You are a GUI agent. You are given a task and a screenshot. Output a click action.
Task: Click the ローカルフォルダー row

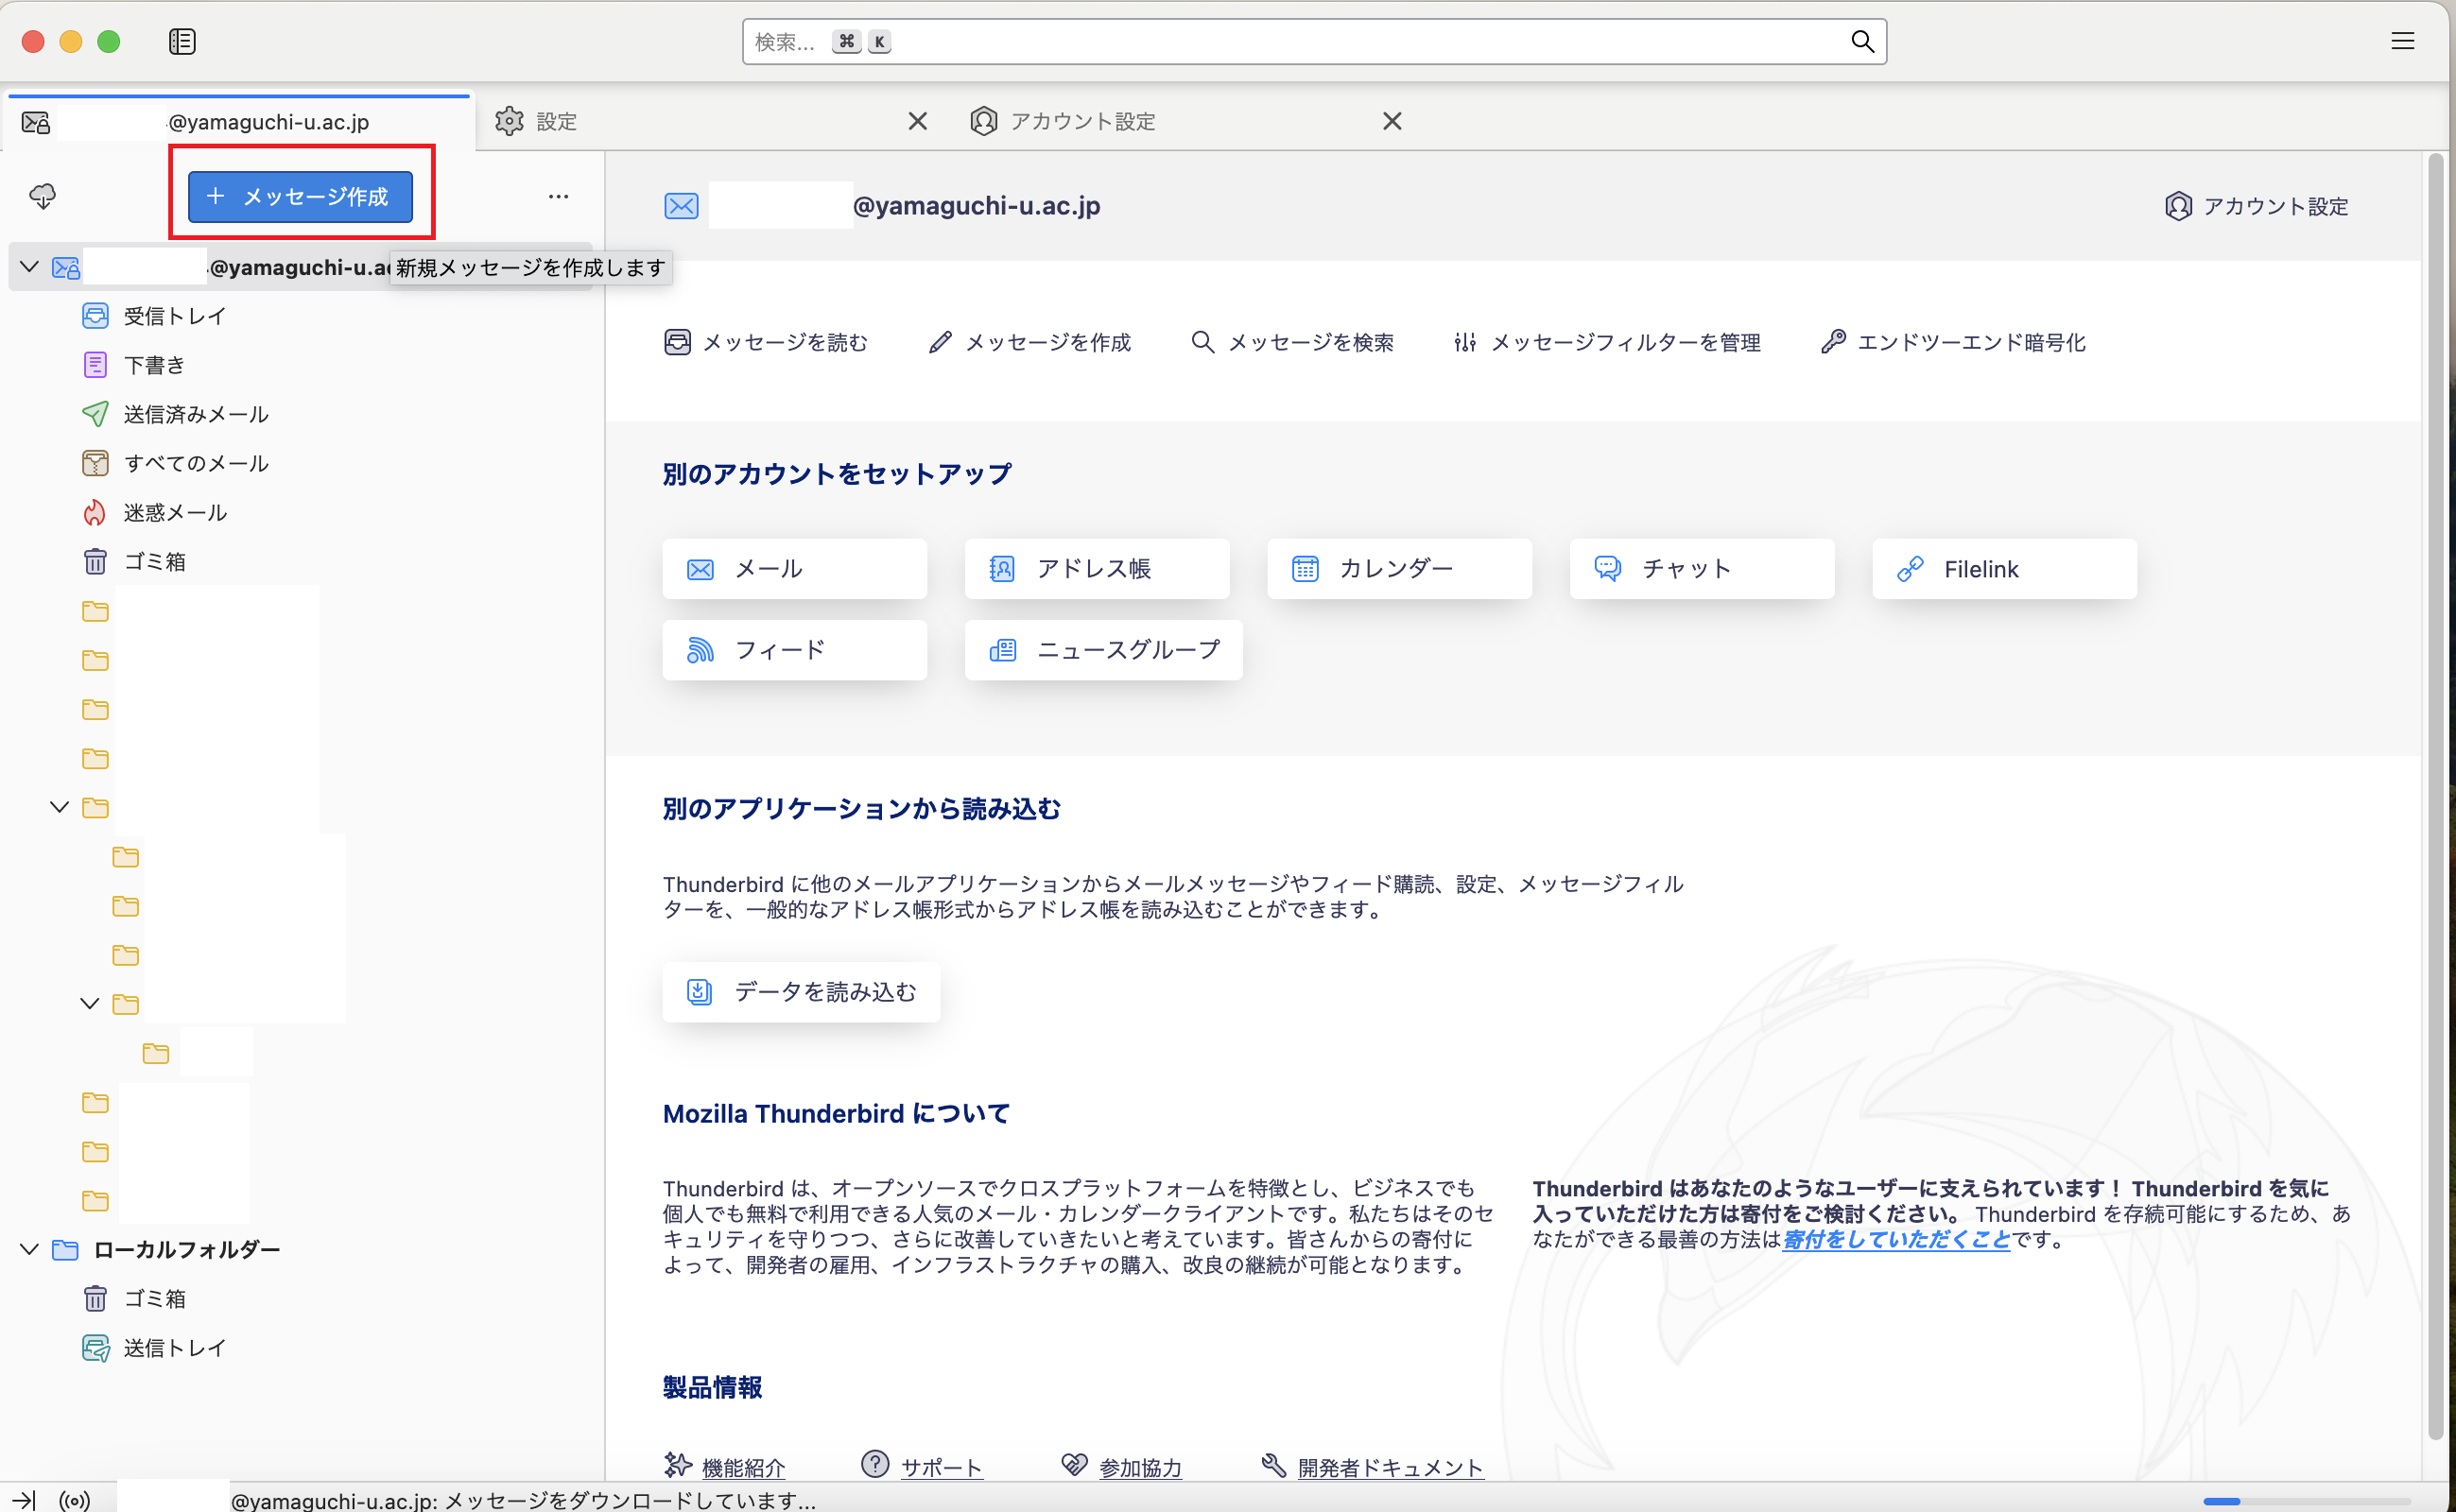(300, 1249)
